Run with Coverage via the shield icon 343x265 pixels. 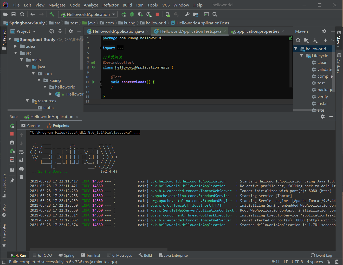(140, 14)
